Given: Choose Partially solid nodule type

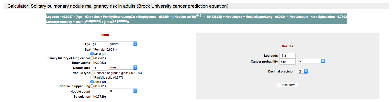Looking at the screenshot, I should pos(92,77).
